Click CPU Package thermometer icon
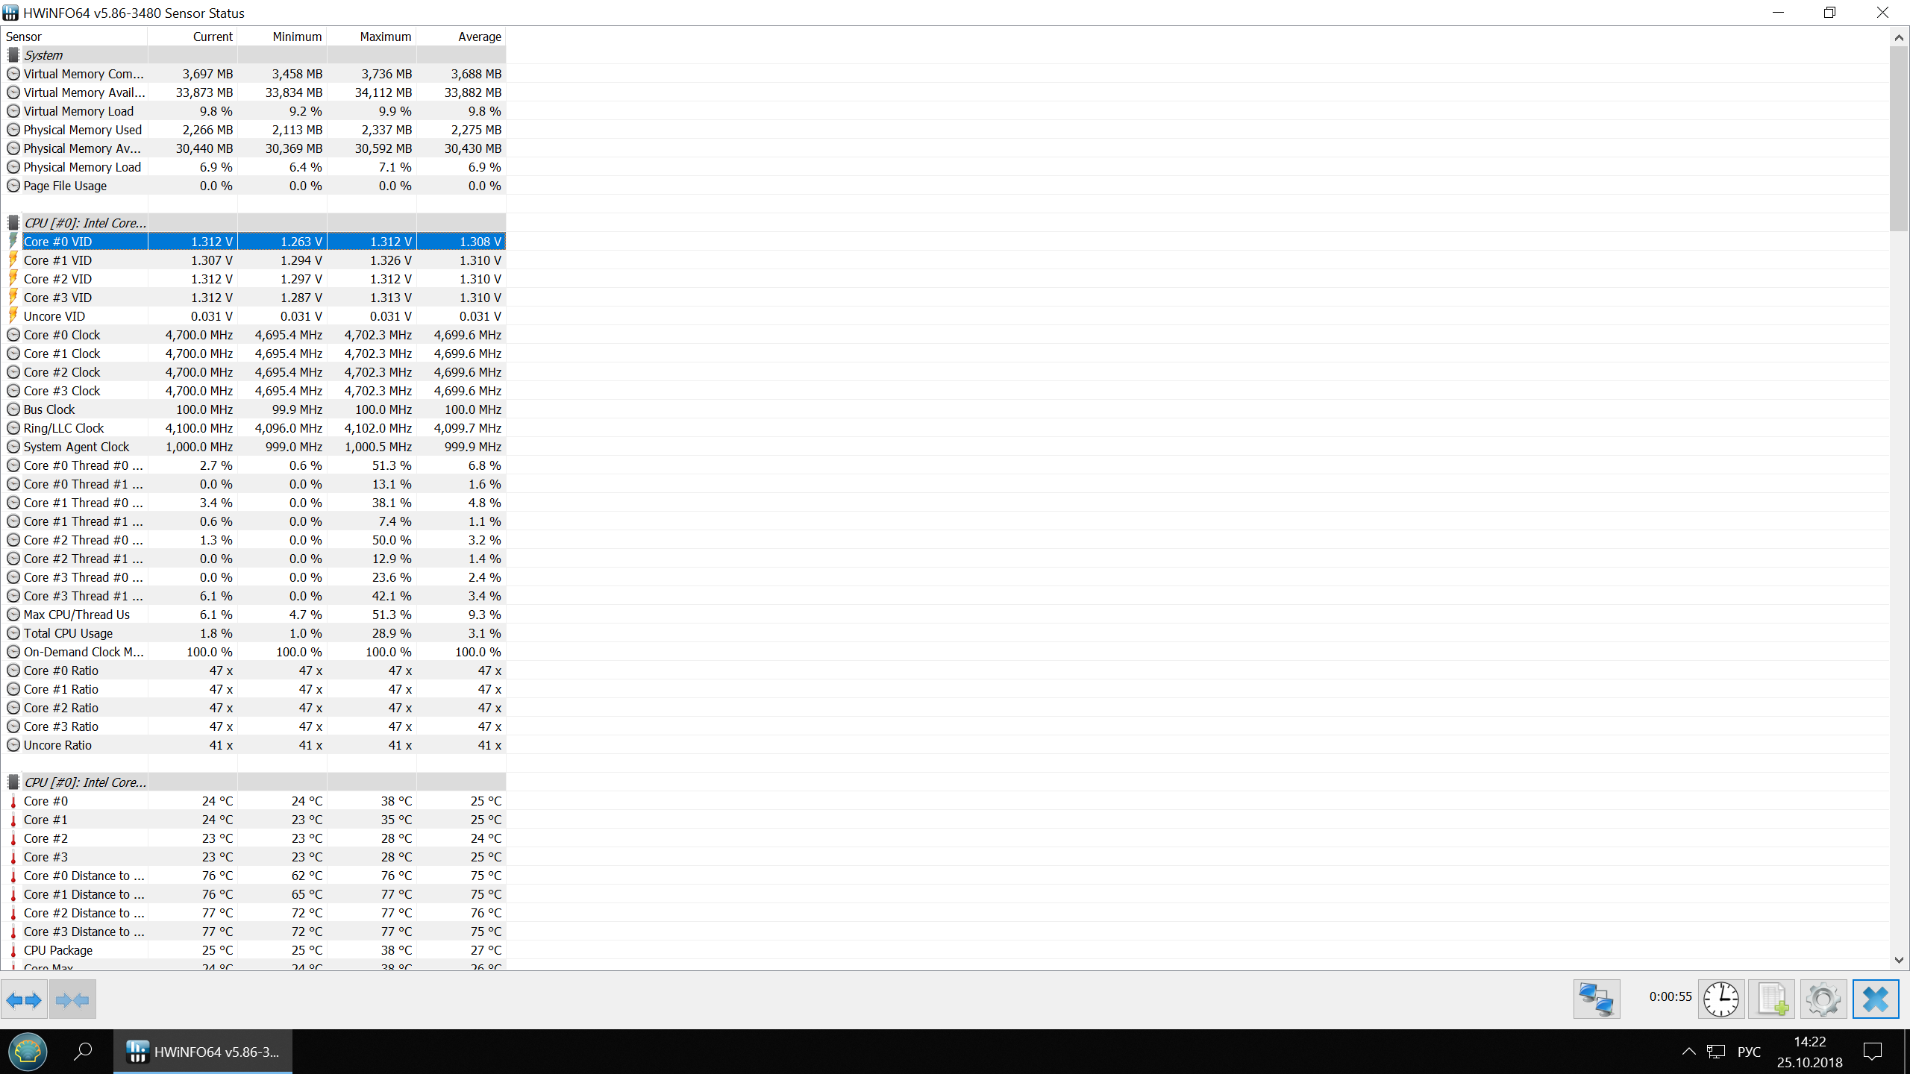1910x1074 pixels. tap(13, 950)
